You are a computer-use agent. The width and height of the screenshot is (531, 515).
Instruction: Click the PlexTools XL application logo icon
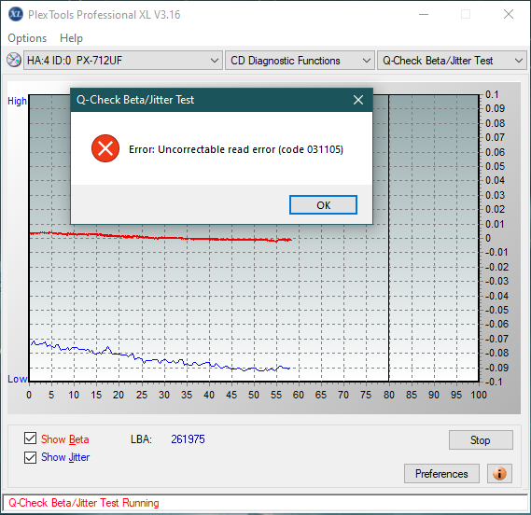pos(16,15)
